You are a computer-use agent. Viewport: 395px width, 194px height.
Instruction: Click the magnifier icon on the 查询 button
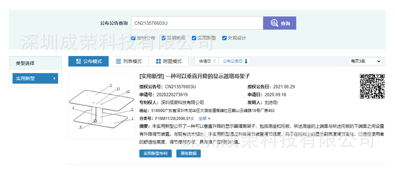click(274, 23)
